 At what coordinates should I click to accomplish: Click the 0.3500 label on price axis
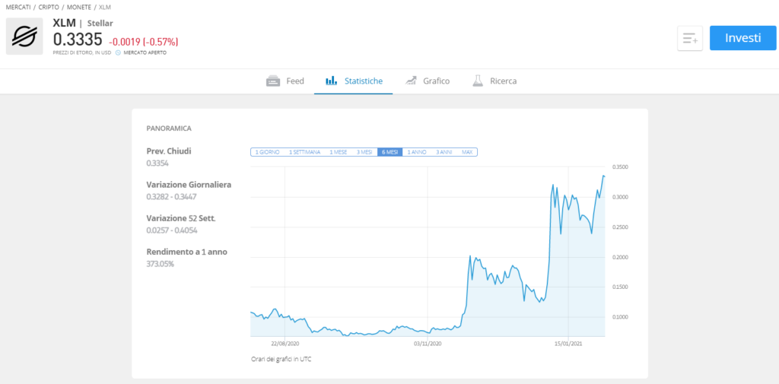(x=622, y=167)
